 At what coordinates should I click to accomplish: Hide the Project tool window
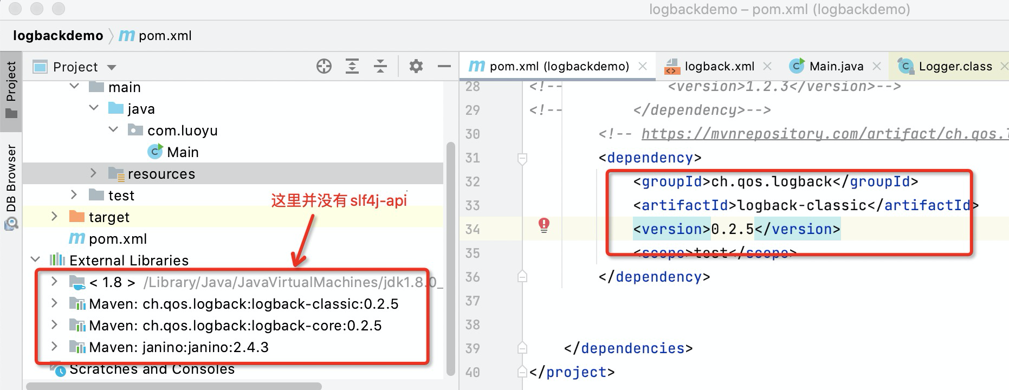[444, 67]
